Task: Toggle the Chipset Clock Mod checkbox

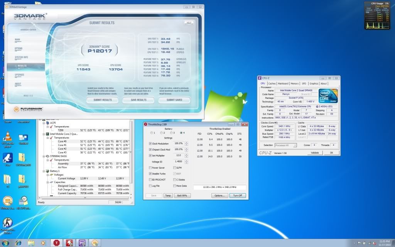Action: tap(150, 150)
